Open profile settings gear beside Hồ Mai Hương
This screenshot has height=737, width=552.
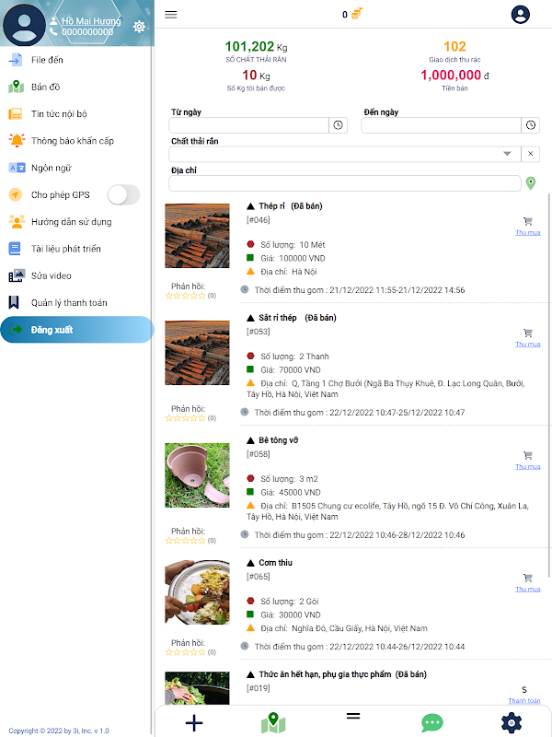click(x=139, y=27)
